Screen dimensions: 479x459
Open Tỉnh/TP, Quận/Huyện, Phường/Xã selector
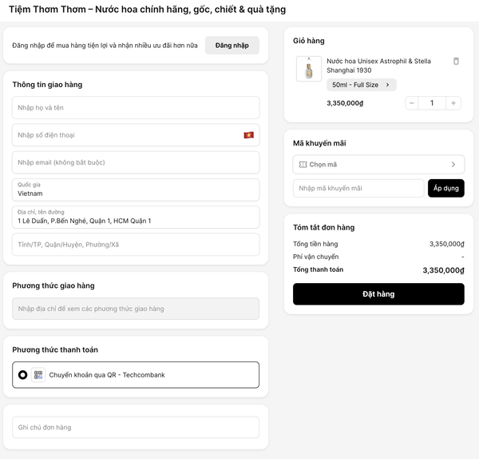pyautogui.click(x=136, y=245)
